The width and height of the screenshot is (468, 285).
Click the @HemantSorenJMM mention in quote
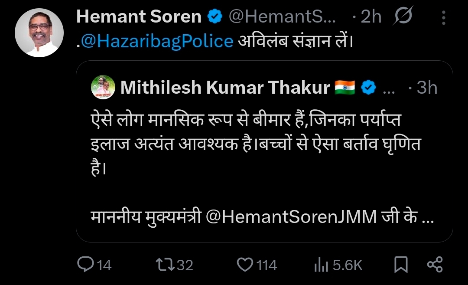click(x=291, y=217)
